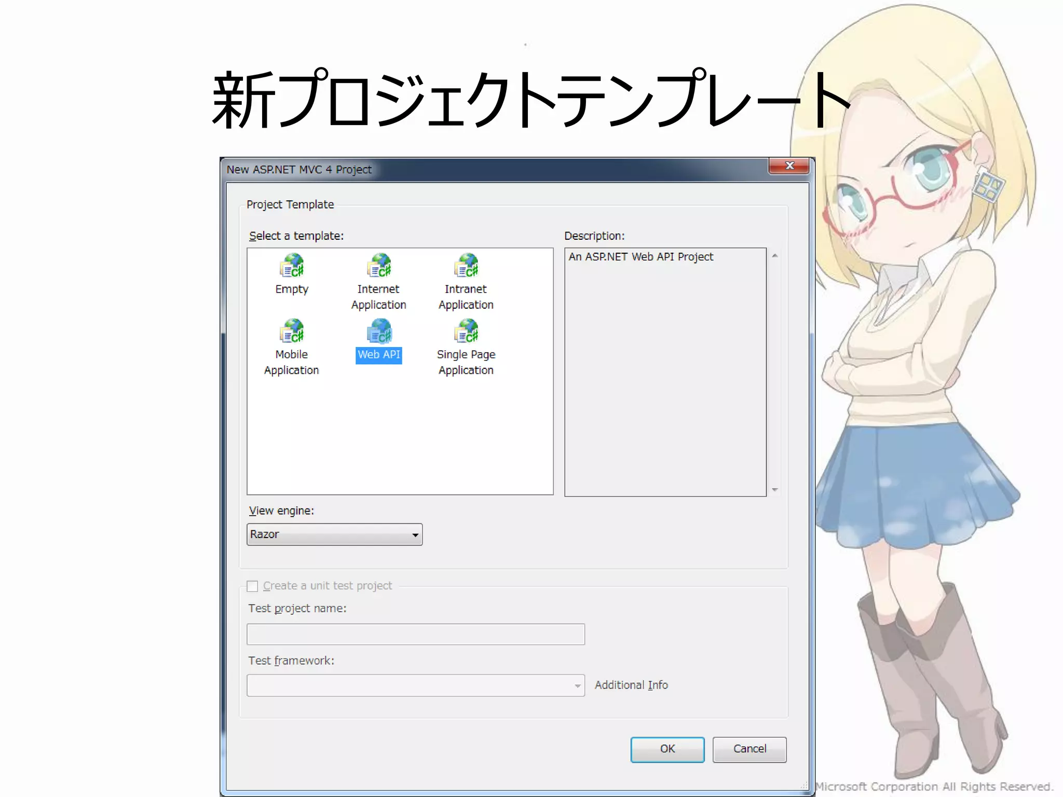The width and height of the screenshot is (1063, 797).
Task: Open the Test framework dropdown
Action: pos(416,685)
